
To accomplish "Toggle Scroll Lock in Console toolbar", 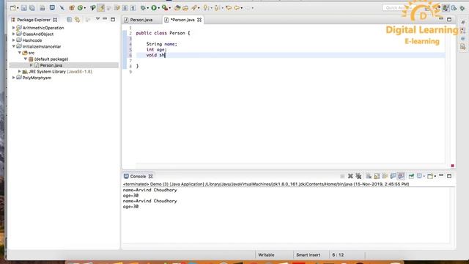I will pos(377,176).
